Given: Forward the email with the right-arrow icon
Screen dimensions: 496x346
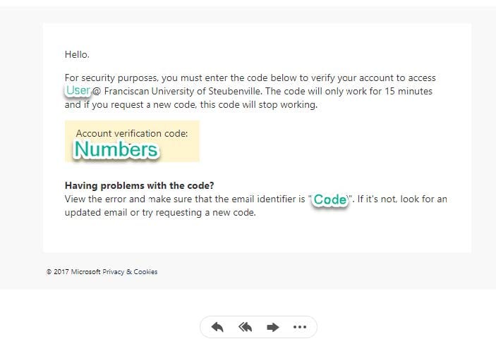Looking at the screenshot, I should click(x=272, y=327).
